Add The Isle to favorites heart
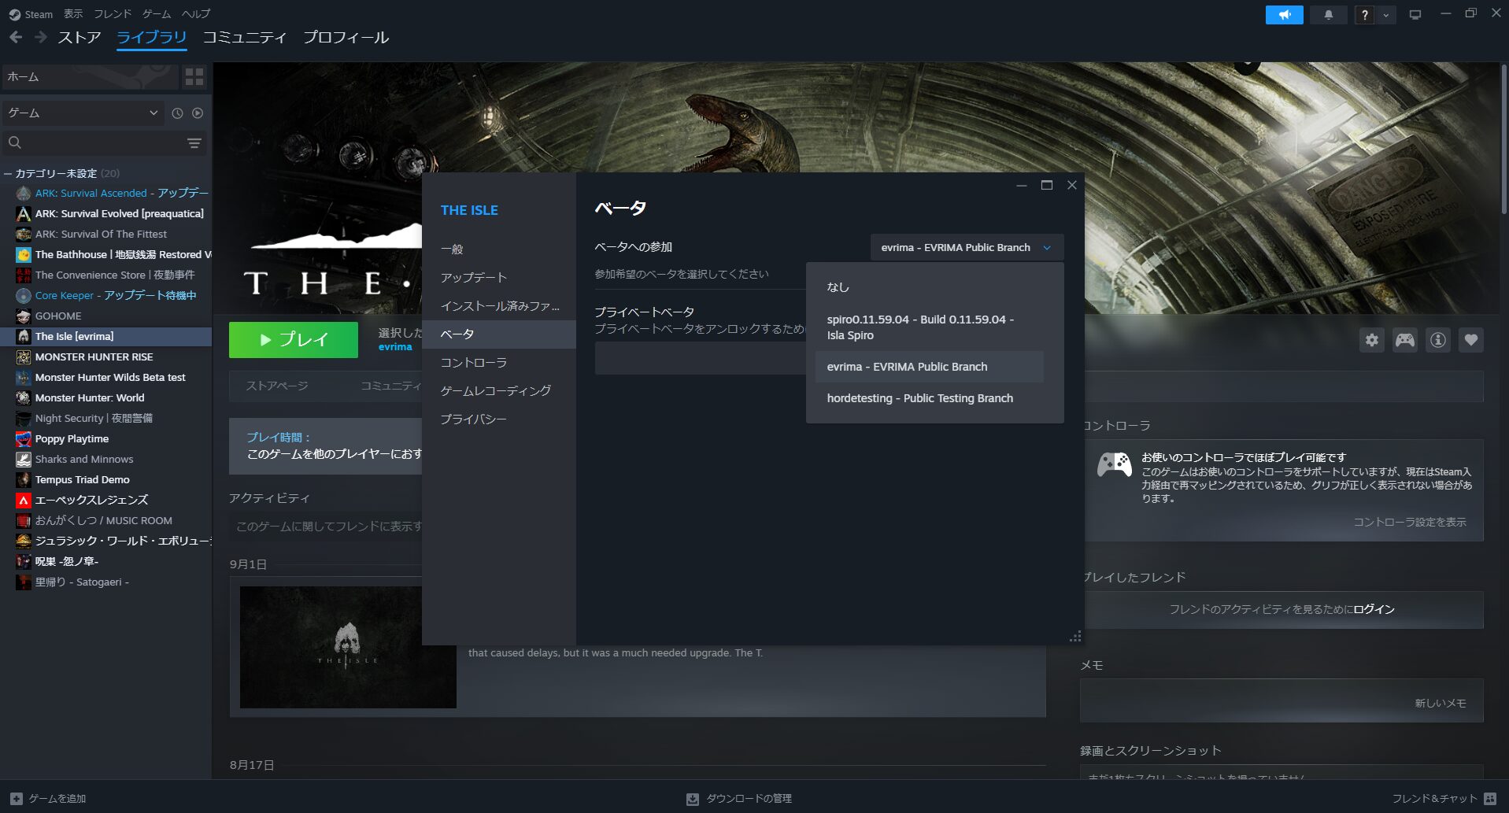Image resolution: width=1509 pixels, height=813 pixels. 1471,340
